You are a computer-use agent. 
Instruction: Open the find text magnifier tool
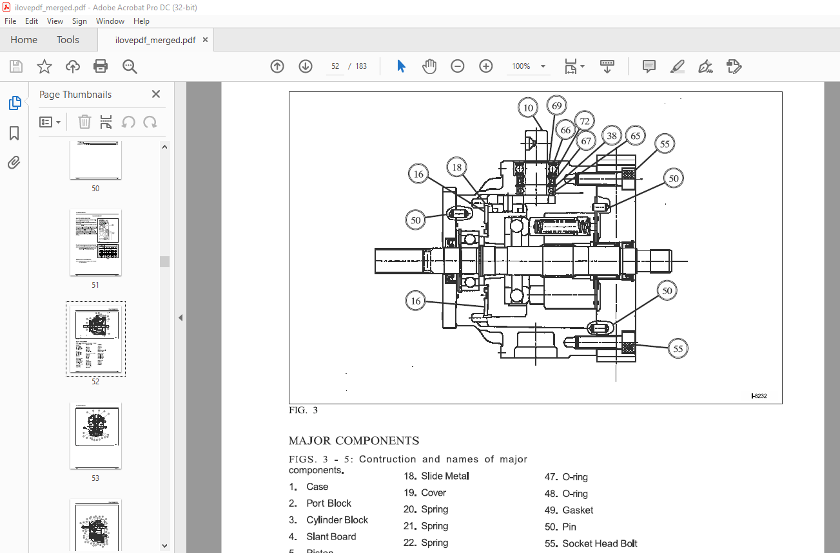click(x=130, y=66)
